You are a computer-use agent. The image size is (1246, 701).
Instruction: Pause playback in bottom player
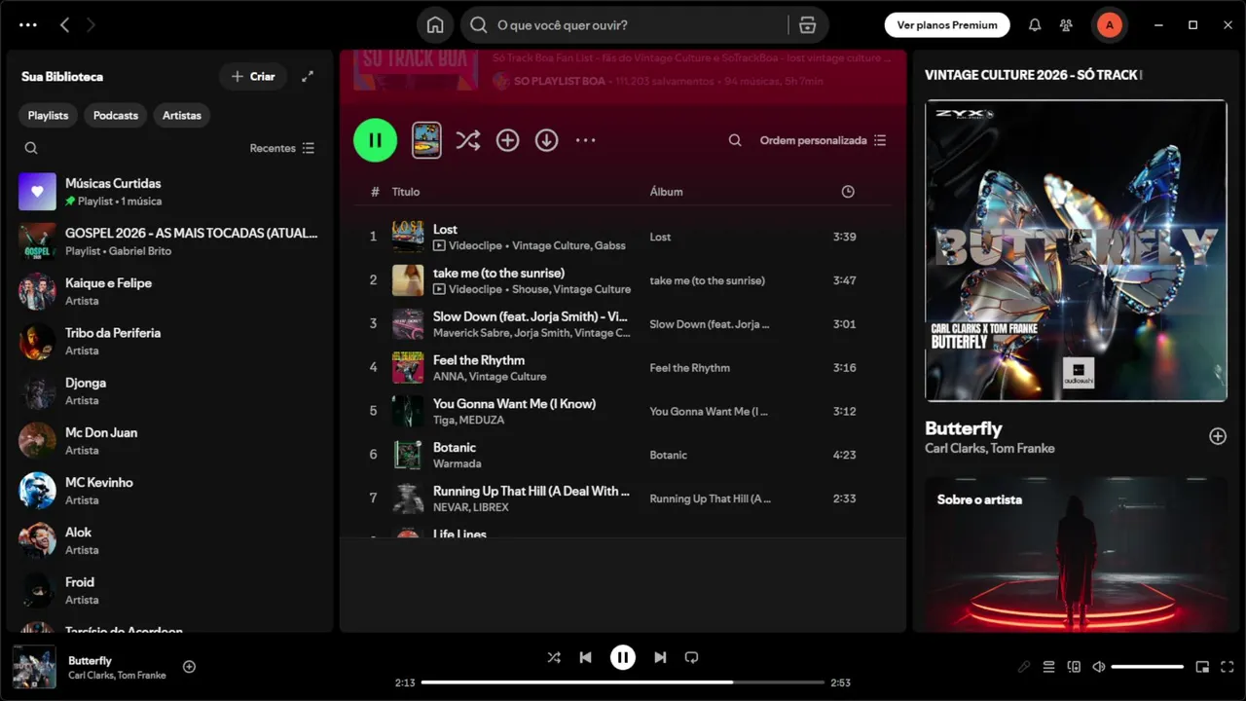[x=623, y=657]
